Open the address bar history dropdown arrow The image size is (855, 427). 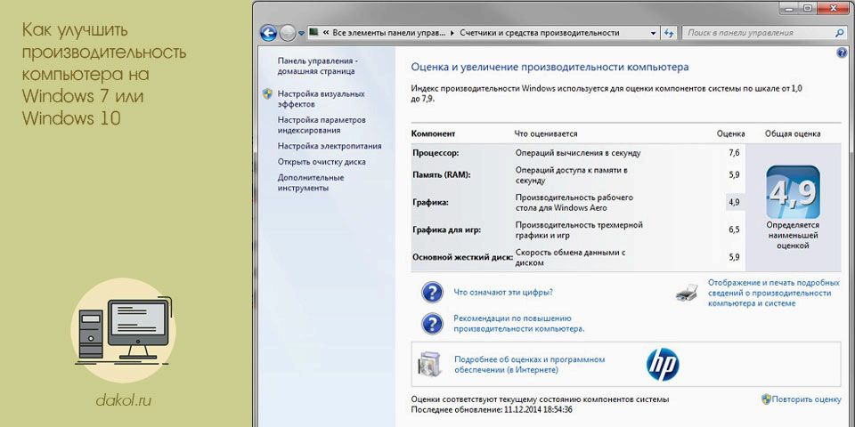(x=653, y=33)
